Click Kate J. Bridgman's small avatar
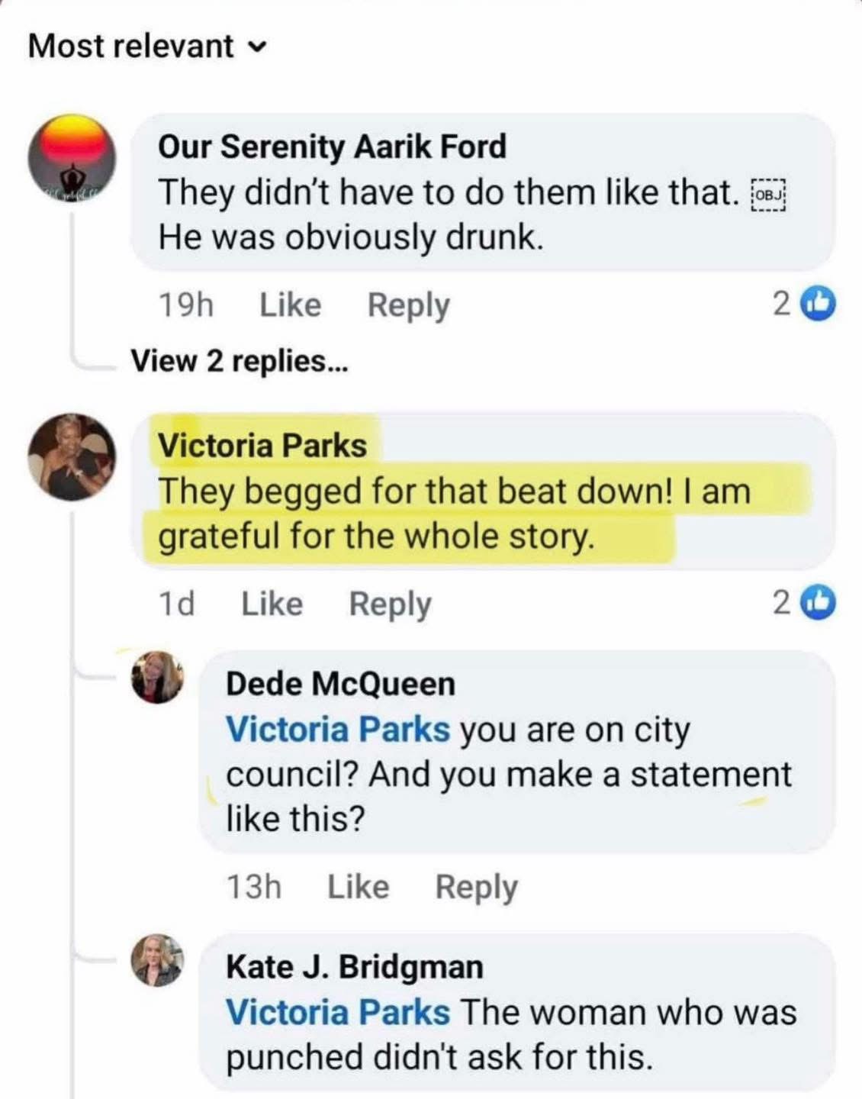Viewport: 862px width, 1099px height. click(157, 960)
